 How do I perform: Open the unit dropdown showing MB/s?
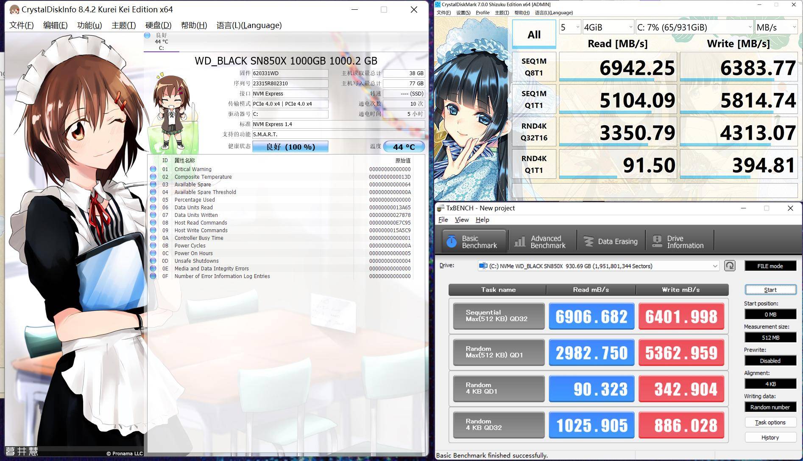tap(776, 27)
